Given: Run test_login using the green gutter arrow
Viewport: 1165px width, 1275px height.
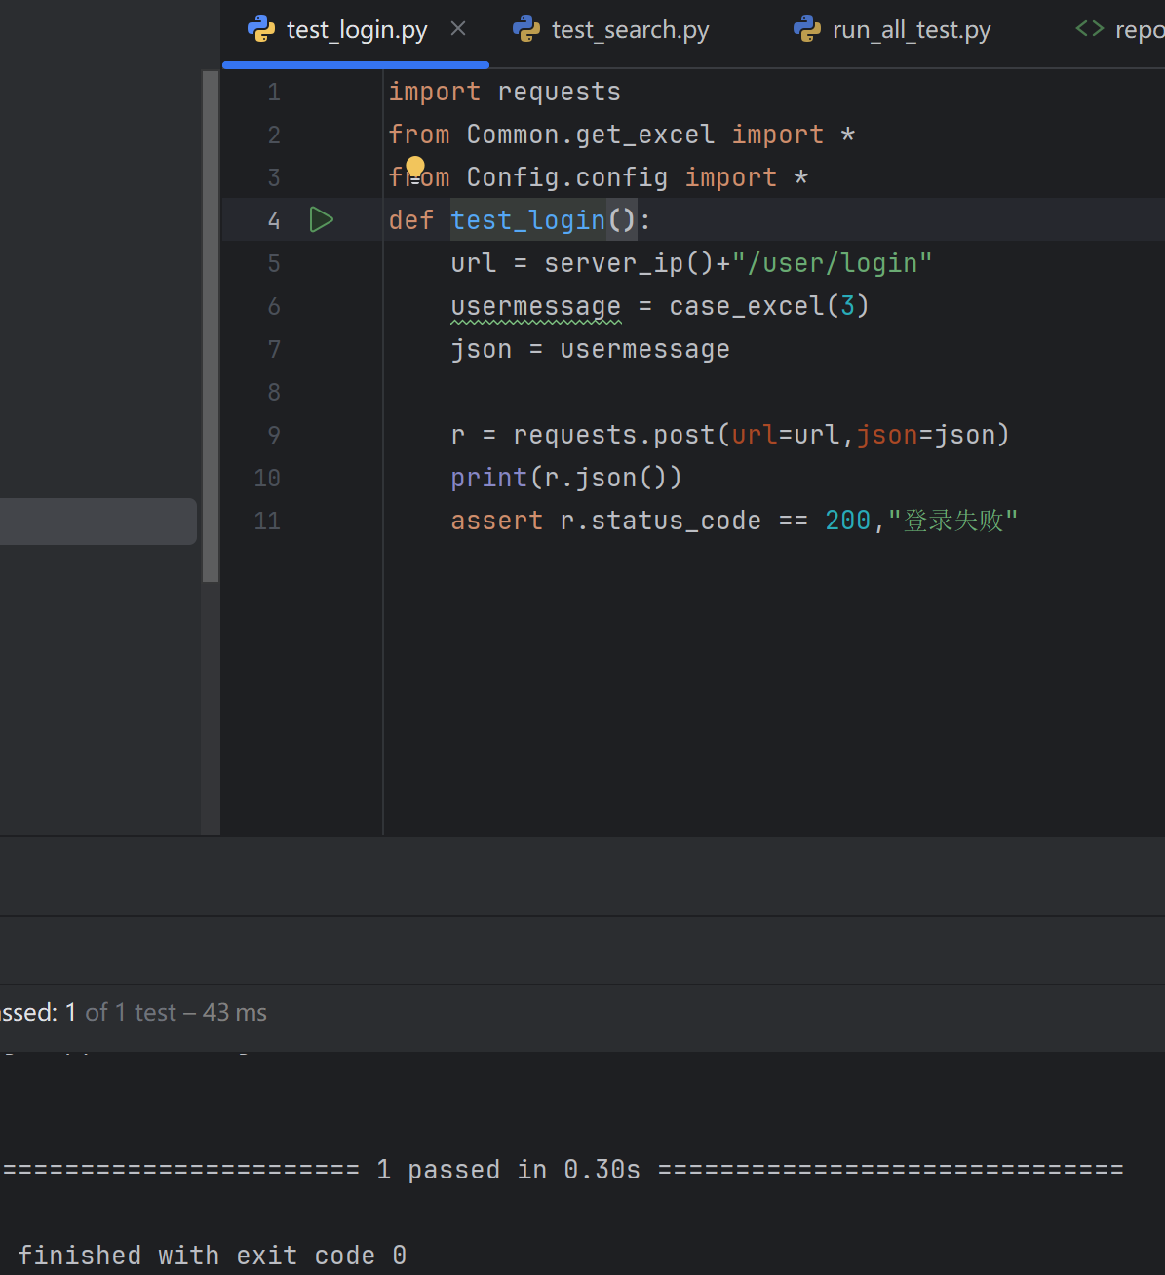Looking at the screenshot, I should [x=321, y=219].
